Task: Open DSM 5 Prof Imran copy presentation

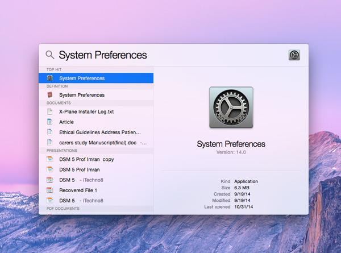Action: pos(96,159)
